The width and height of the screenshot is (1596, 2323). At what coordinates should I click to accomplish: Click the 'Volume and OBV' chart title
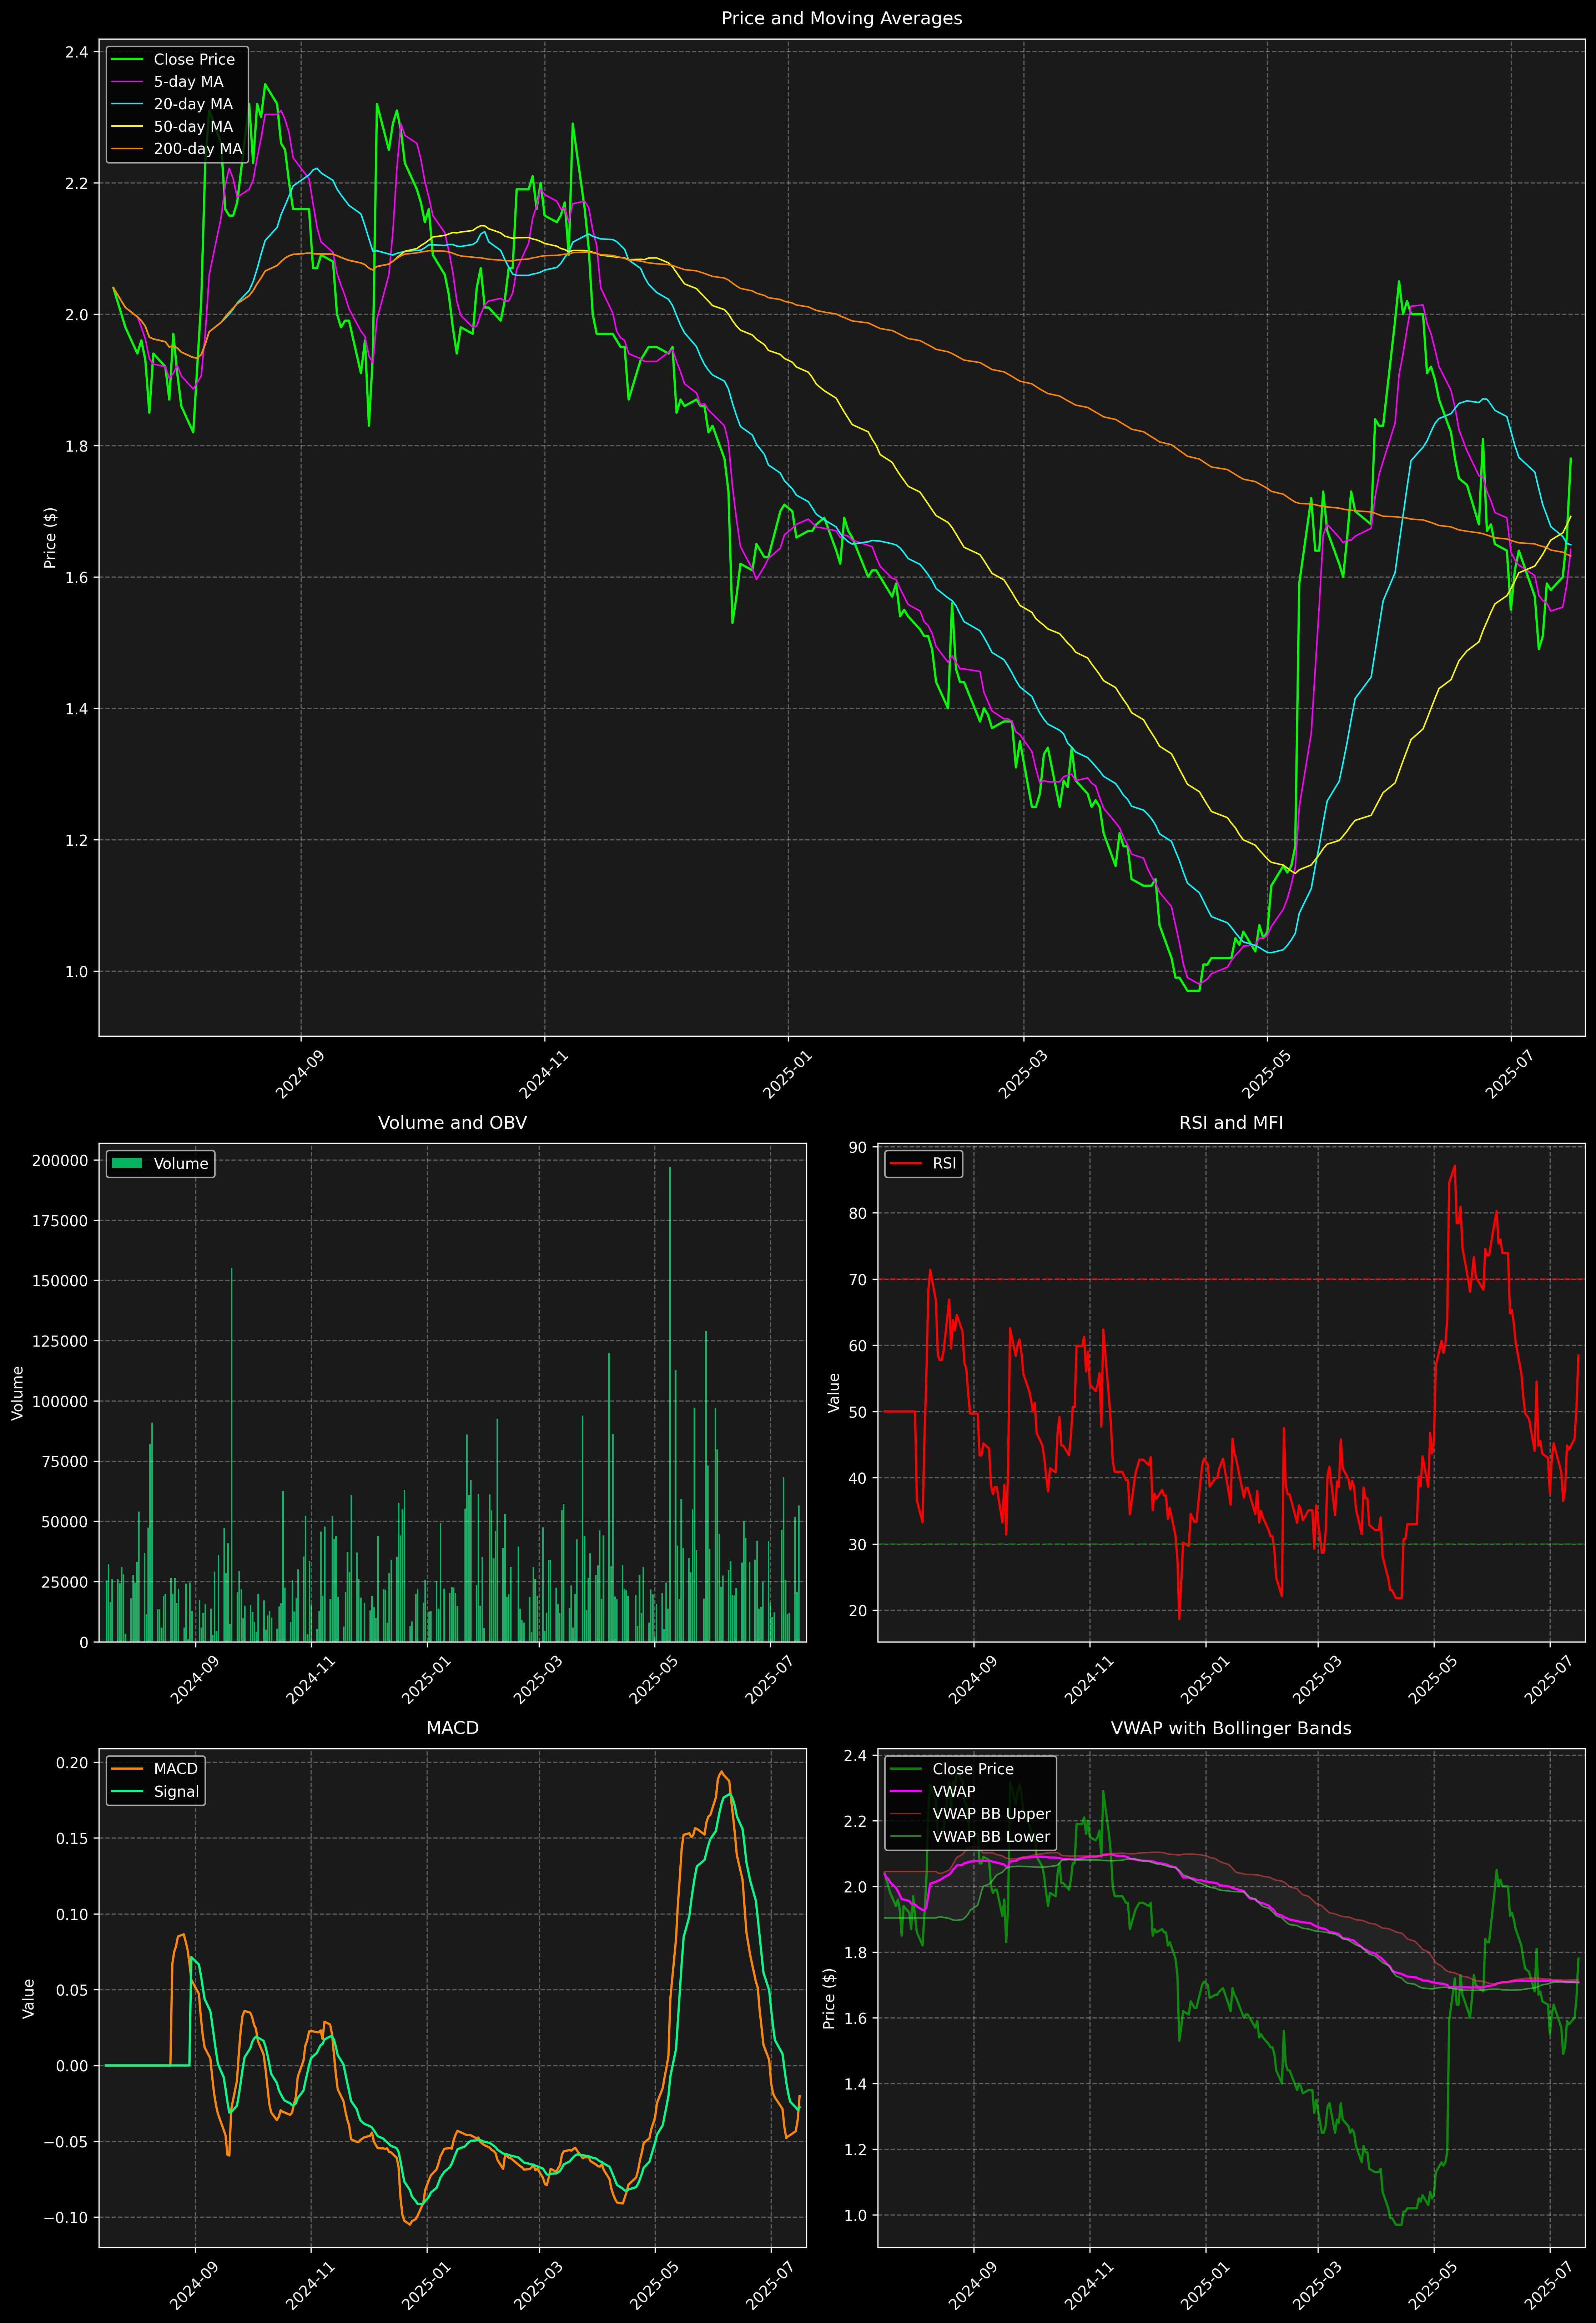(452, 1123)
